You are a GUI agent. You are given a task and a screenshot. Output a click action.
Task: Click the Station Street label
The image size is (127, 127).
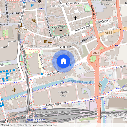(x=54, y=104)
